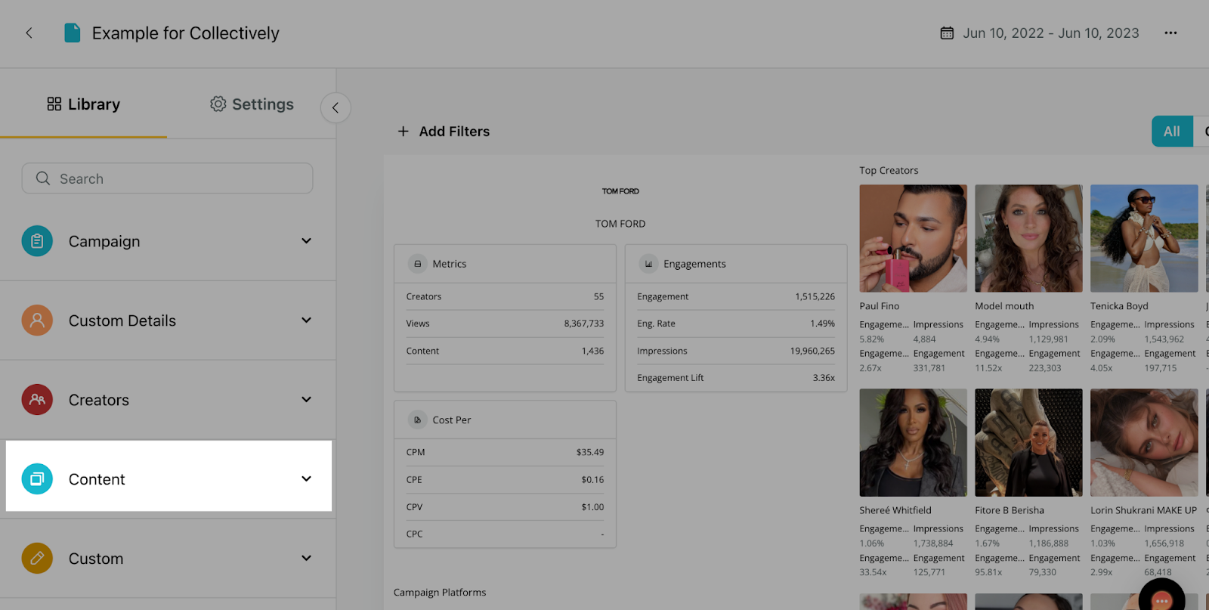Click the Lorin Shukrani MAKE UP name
The image size is (1209, 610).
1143,510
